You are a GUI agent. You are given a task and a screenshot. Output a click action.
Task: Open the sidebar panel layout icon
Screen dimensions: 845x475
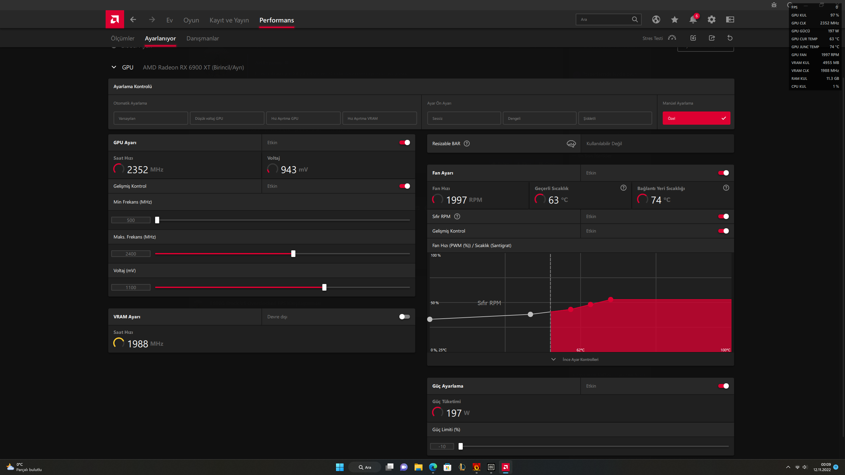click(x=730, y=19)
